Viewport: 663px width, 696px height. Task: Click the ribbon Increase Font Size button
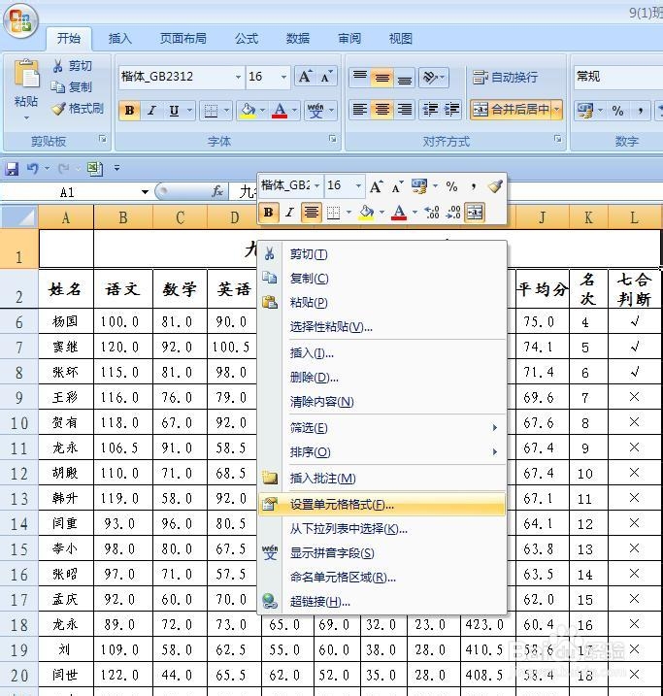[306, 77]
